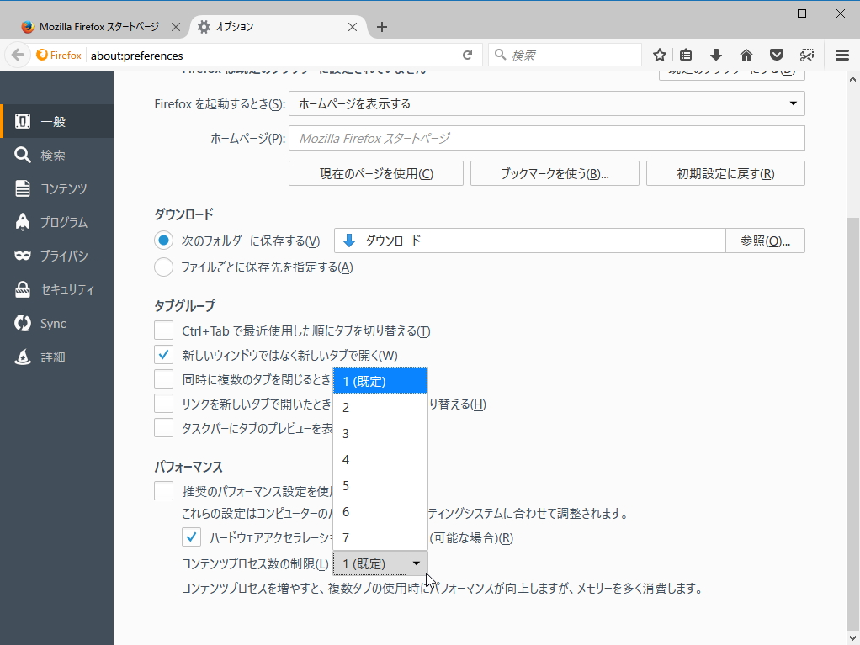The image size is (860, 645).
Task: Click 初期設定に戻す button
Action: tap(725, 173)
